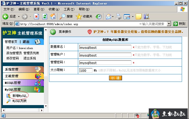Click the IE Back arrow button

tap(5, 17)
